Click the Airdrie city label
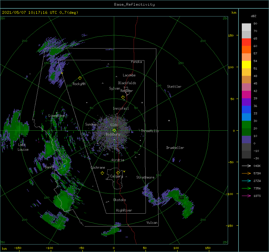269x252 pixels. tap(118, 160)
